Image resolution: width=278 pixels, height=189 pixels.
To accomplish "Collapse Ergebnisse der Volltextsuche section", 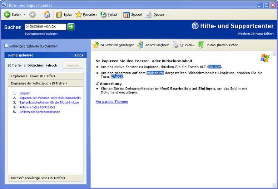I will 45,83.
